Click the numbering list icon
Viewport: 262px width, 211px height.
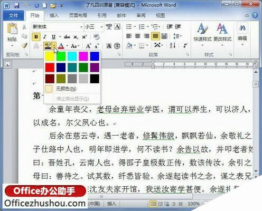click(x=142, y=27)
